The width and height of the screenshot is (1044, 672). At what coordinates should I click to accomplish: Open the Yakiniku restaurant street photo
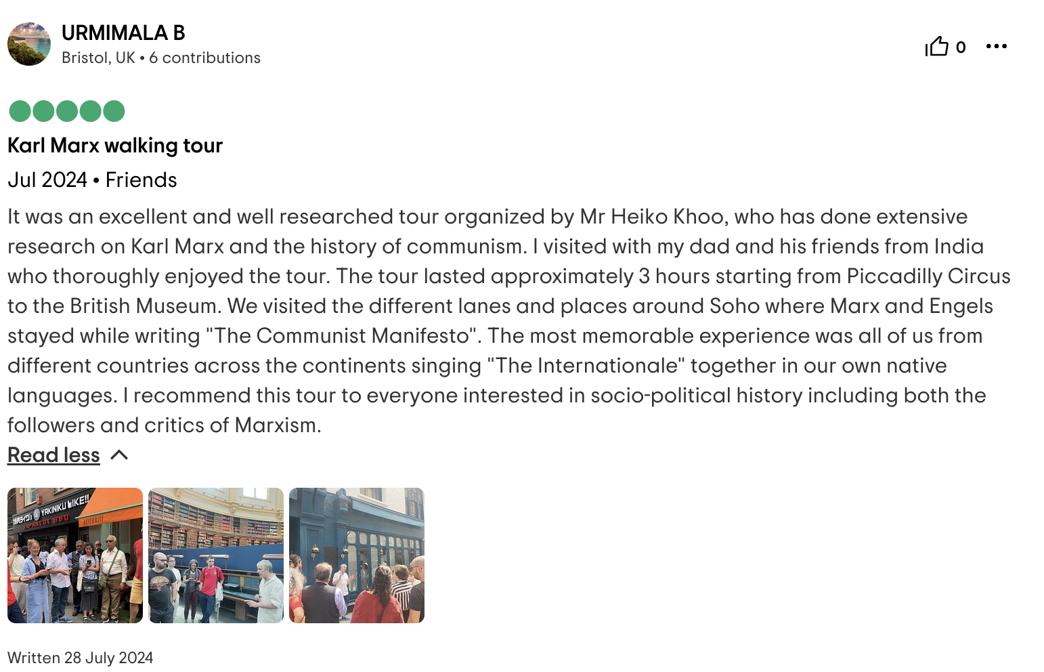click(x=75, y=555)
